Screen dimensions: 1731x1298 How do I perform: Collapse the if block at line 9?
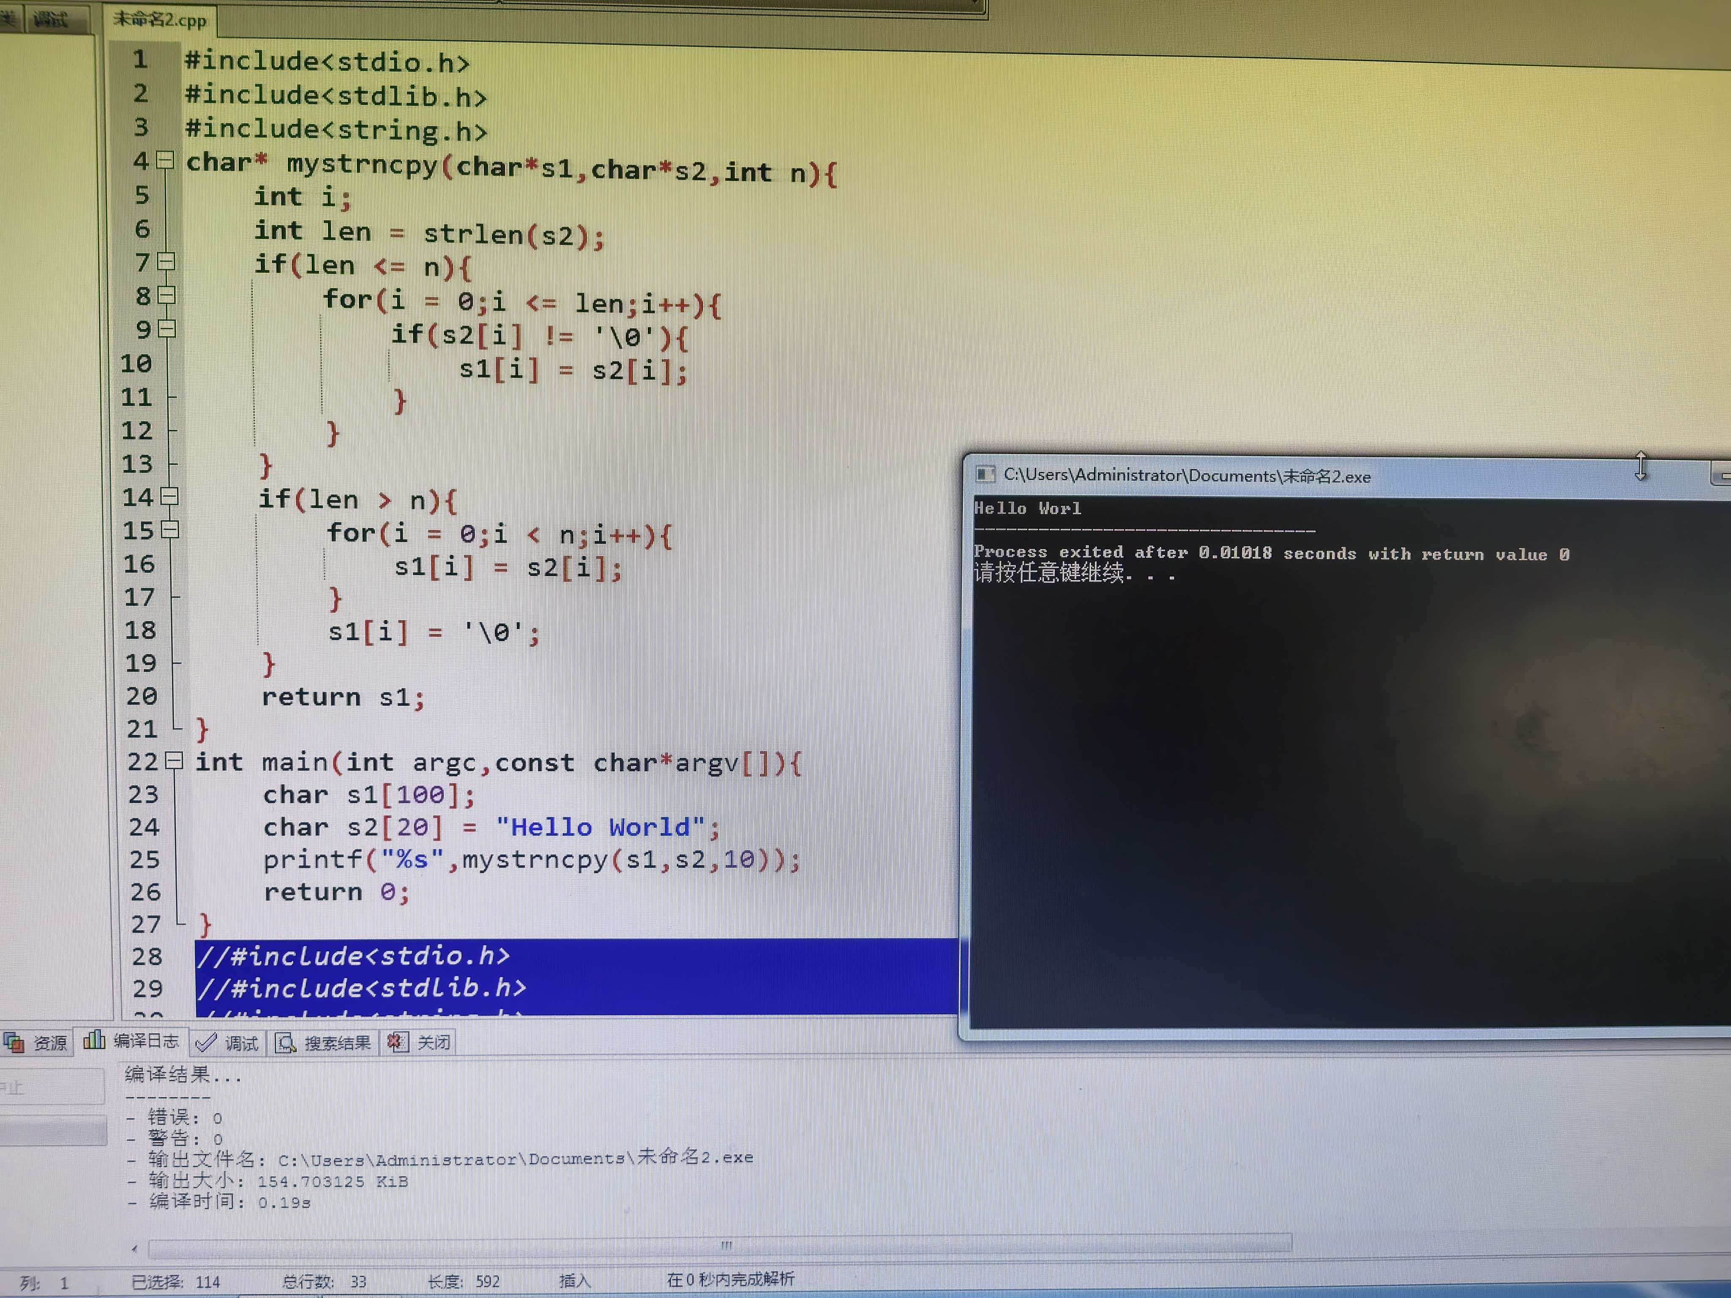(167, 330)
